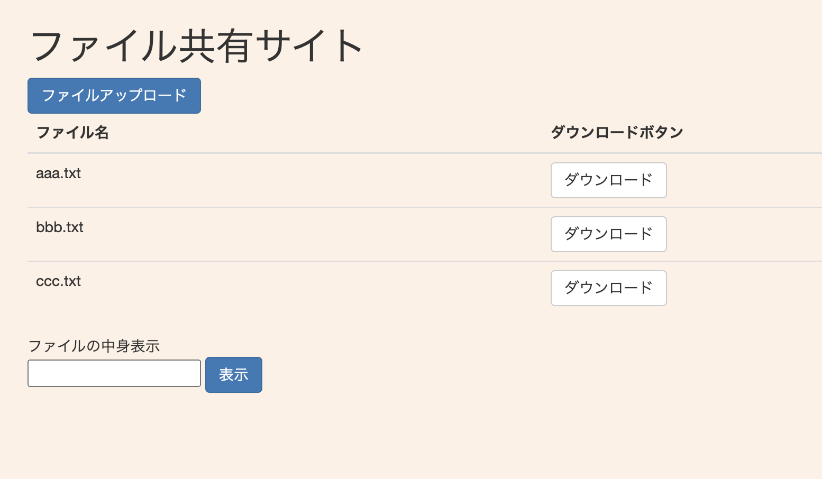Download the aaa.txt file
The height and width of the screenshot is (479, 822).
(608, 180)
